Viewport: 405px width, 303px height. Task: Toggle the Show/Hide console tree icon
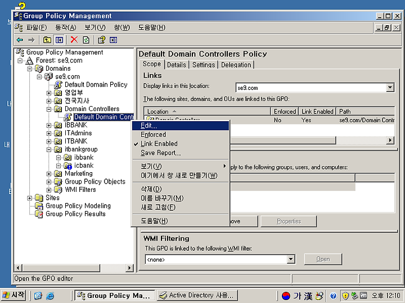click(59, 40)
